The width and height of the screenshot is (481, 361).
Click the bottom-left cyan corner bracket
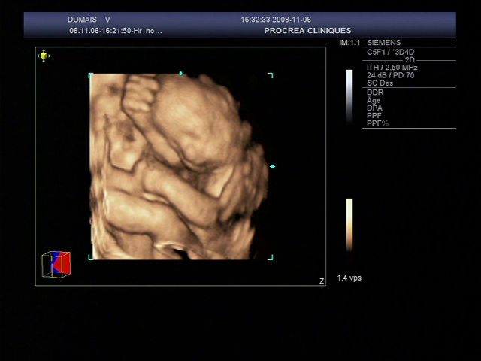tap(91, 257)
